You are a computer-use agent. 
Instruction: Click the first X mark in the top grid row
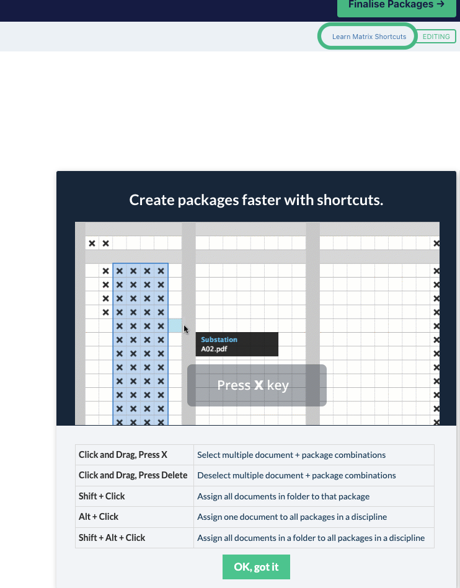[92, 244]
